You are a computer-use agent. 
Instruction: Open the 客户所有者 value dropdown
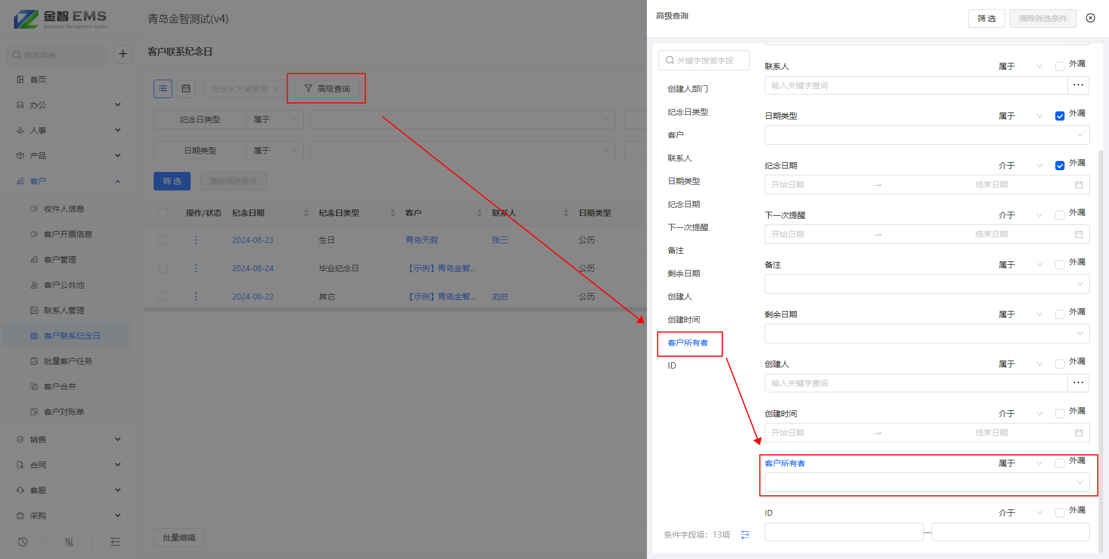(x=927, y=482)
